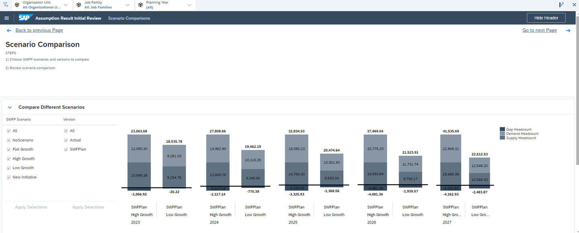
Task: Click the 2027 axis year label
Action: click(x=447, y=222)
